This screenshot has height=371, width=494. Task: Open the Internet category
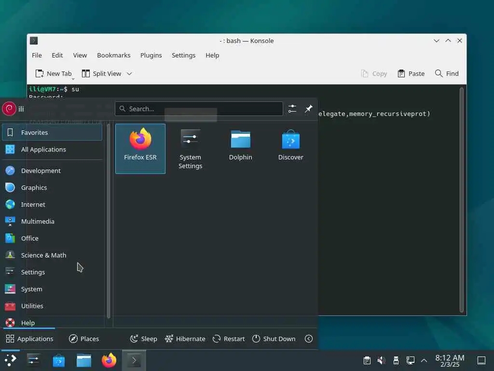click(x=52, y=204)
